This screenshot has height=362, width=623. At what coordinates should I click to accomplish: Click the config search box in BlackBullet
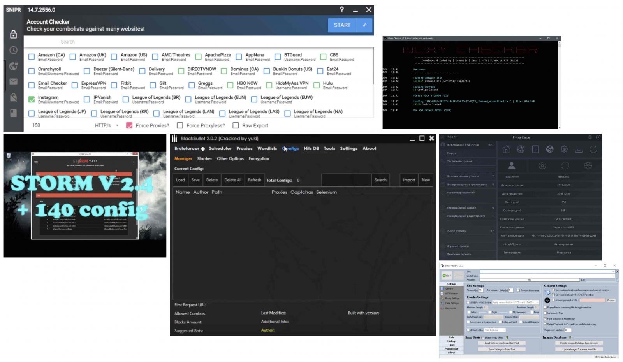click(x=346, y=180)
